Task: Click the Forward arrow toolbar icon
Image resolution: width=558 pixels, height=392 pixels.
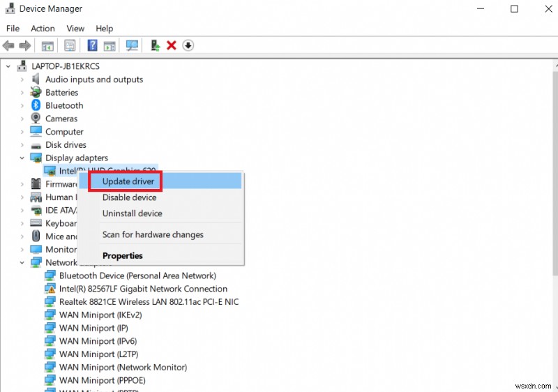Action: pos(25,45)
